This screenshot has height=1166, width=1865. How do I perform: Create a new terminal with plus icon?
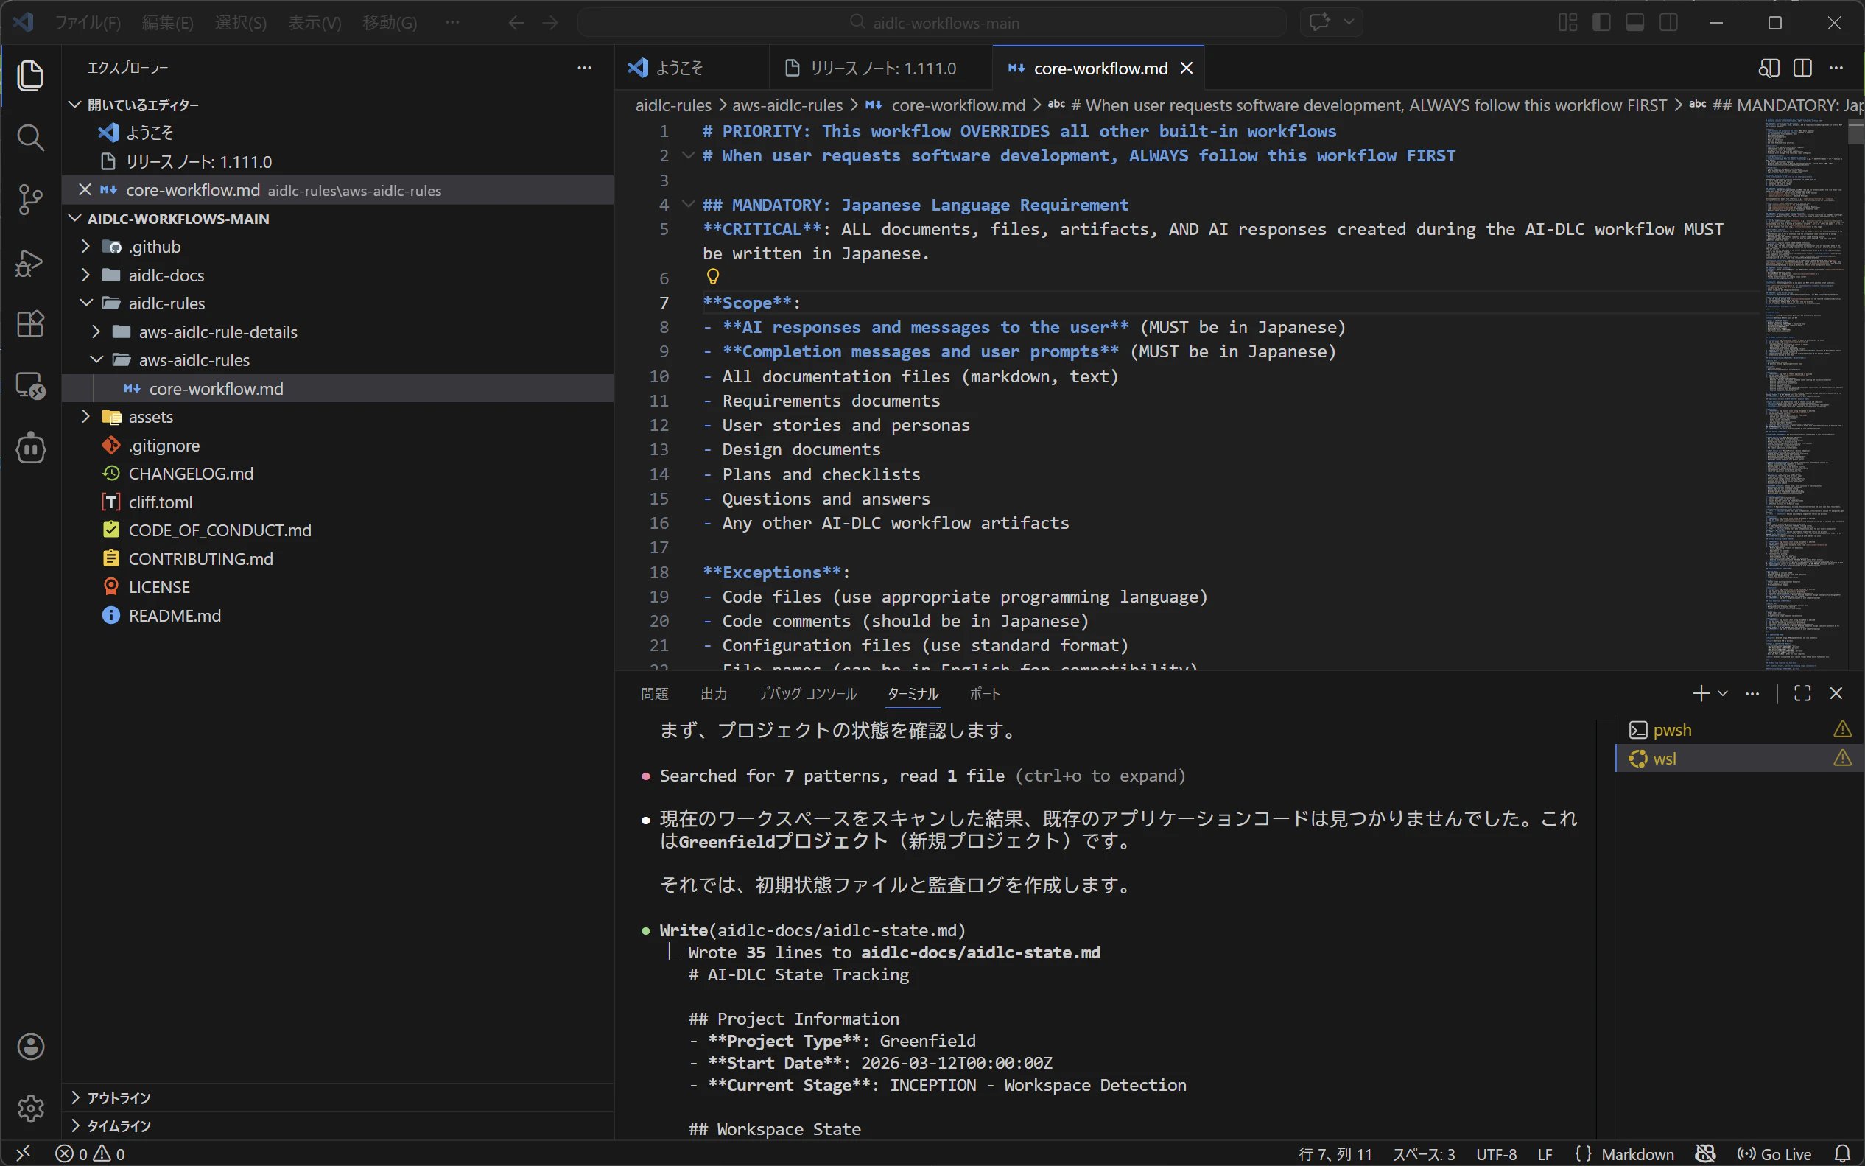[x=1701, y=693]
